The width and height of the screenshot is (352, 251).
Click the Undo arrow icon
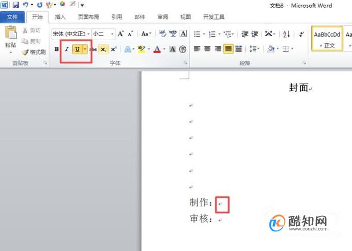(26, 5)
